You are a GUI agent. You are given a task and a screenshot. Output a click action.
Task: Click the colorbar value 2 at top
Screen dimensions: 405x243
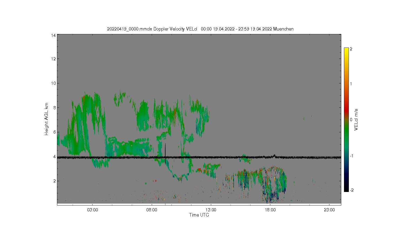point(351,49)
